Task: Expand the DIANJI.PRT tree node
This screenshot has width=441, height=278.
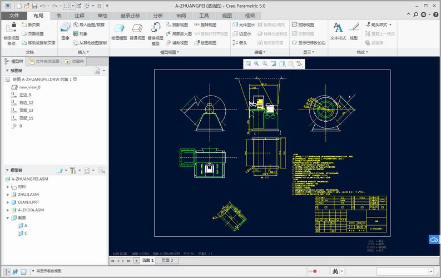Action: tap(8, 202)
